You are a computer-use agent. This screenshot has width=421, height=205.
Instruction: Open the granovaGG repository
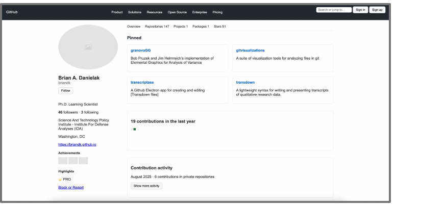(x=141, y=50)
